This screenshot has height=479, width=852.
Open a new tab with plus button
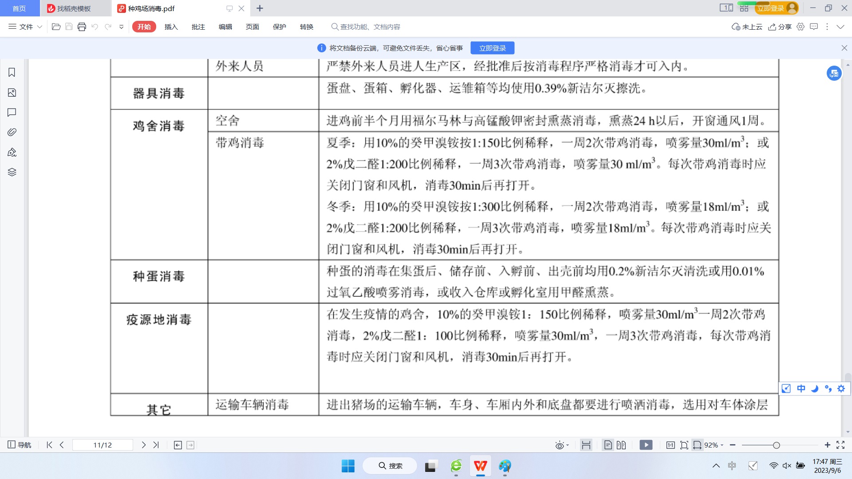(x=260, y=8)
